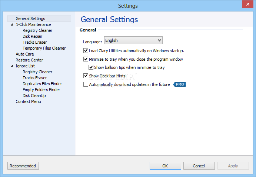Enable Automatically download updates in the future
This screenshot has width=256, height=177.
[86, 84]
